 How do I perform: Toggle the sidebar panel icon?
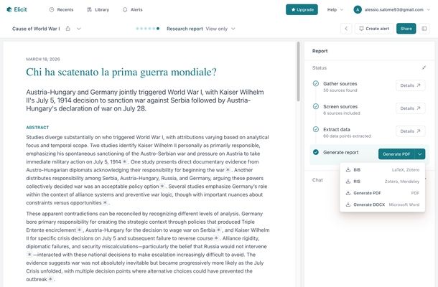pyautogui.click(x=424, y=29)
